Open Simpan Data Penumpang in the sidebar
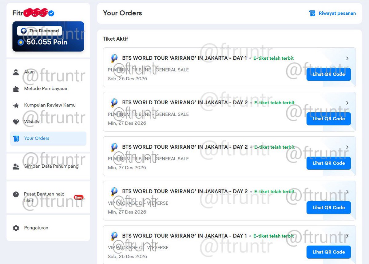This screenshot has height=264, width=369. [48, 166]
